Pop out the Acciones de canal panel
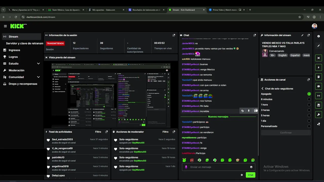This screenshot has height=182, width=324. pyautogui.click(x=308, y=80)
